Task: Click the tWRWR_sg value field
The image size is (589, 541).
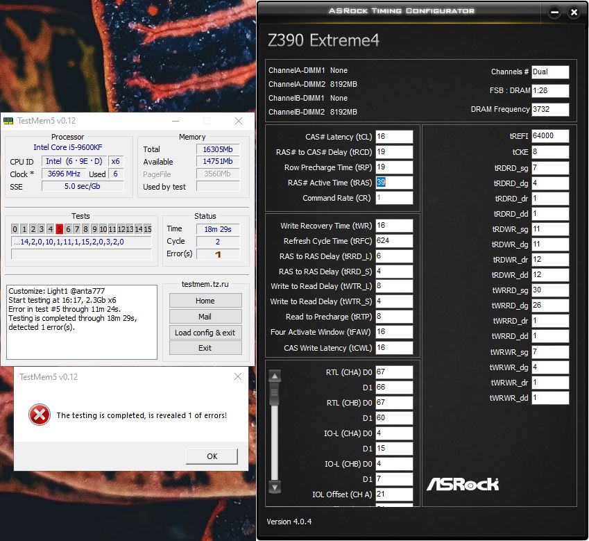Action: coord(550,352)
